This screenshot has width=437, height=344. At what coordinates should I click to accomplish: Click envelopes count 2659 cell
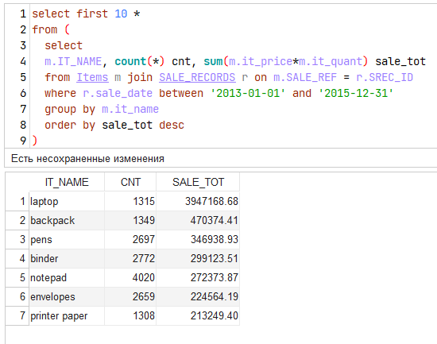point(130,296)
